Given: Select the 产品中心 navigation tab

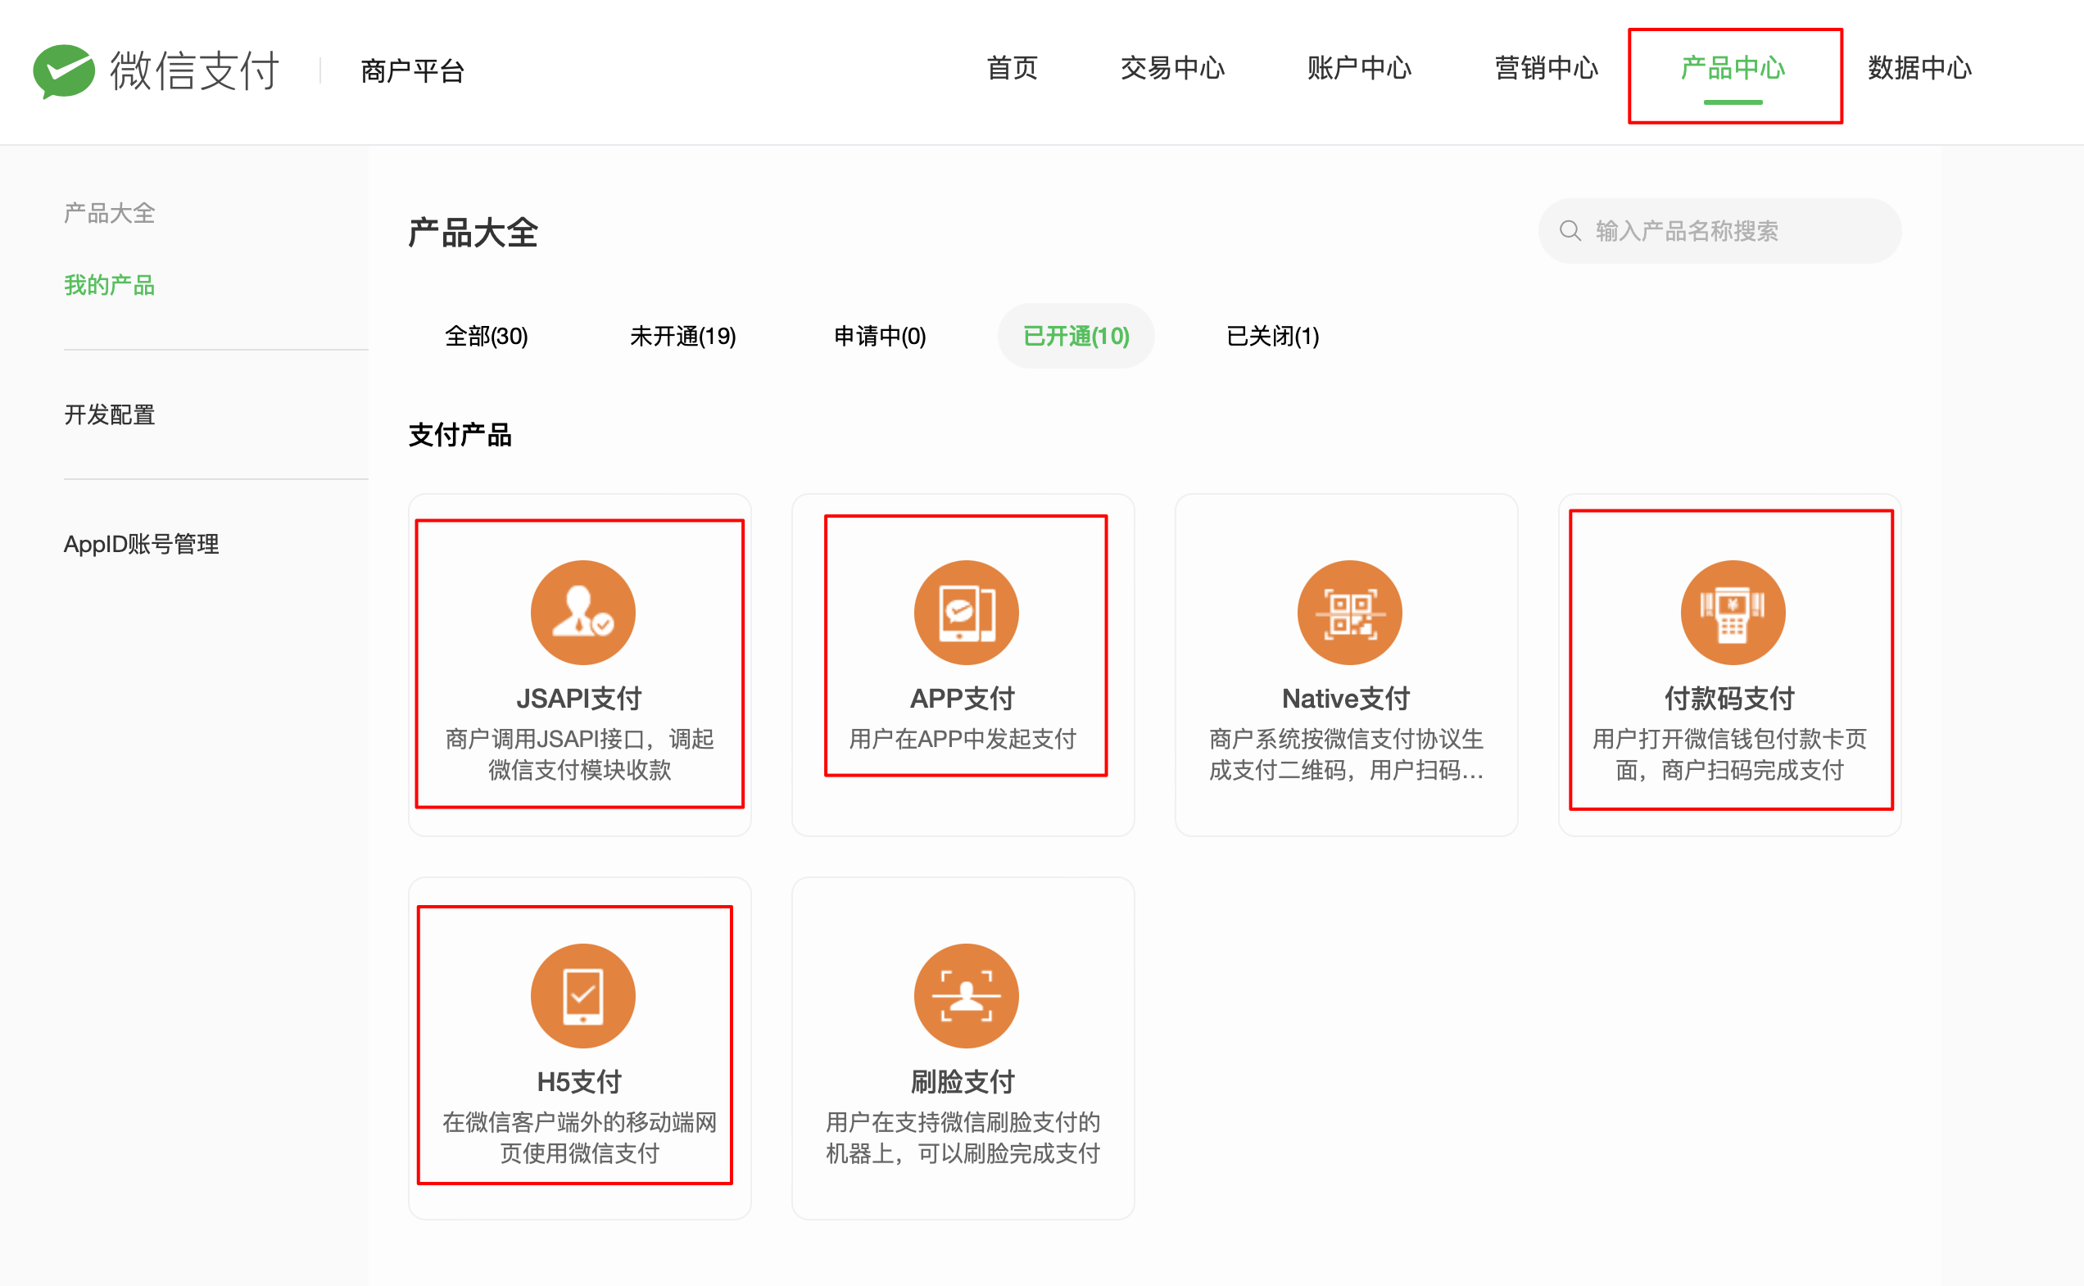Looking at the screenshot, I should [1733, 68].
